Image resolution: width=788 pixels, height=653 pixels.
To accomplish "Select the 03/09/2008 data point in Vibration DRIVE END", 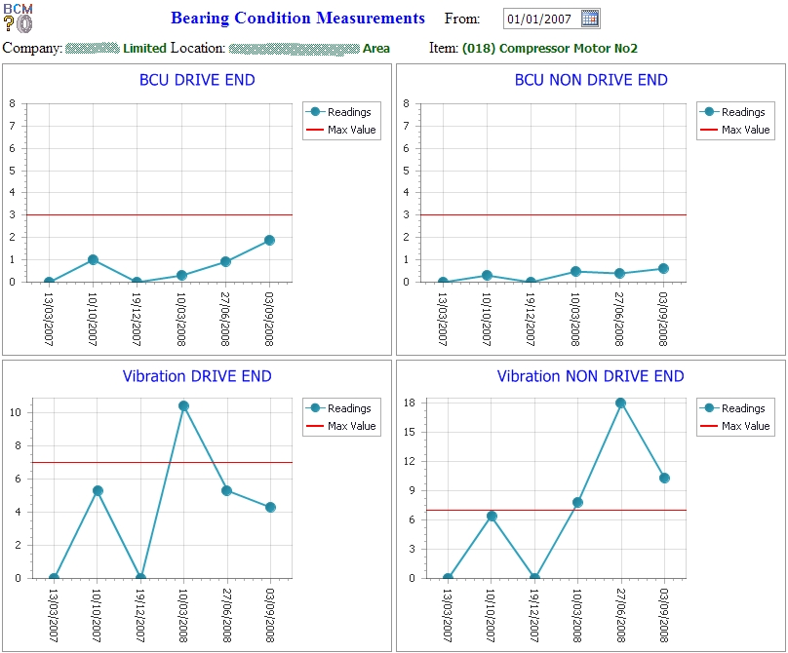I will coord(270,508).
